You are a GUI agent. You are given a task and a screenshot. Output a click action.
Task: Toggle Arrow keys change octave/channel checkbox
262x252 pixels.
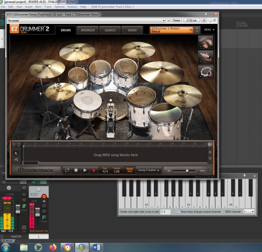(178, 212)
